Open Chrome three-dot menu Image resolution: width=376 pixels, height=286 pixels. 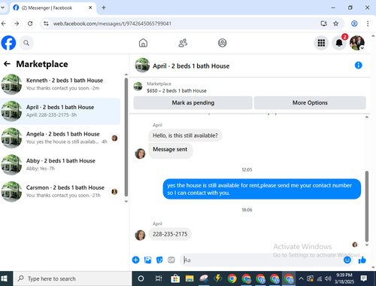[x=368, y=23]
